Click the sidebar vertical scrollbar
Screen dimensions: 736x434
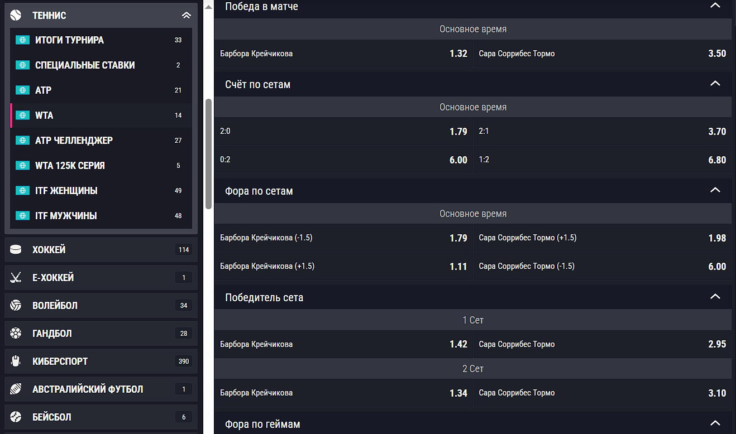pos(208,153)
